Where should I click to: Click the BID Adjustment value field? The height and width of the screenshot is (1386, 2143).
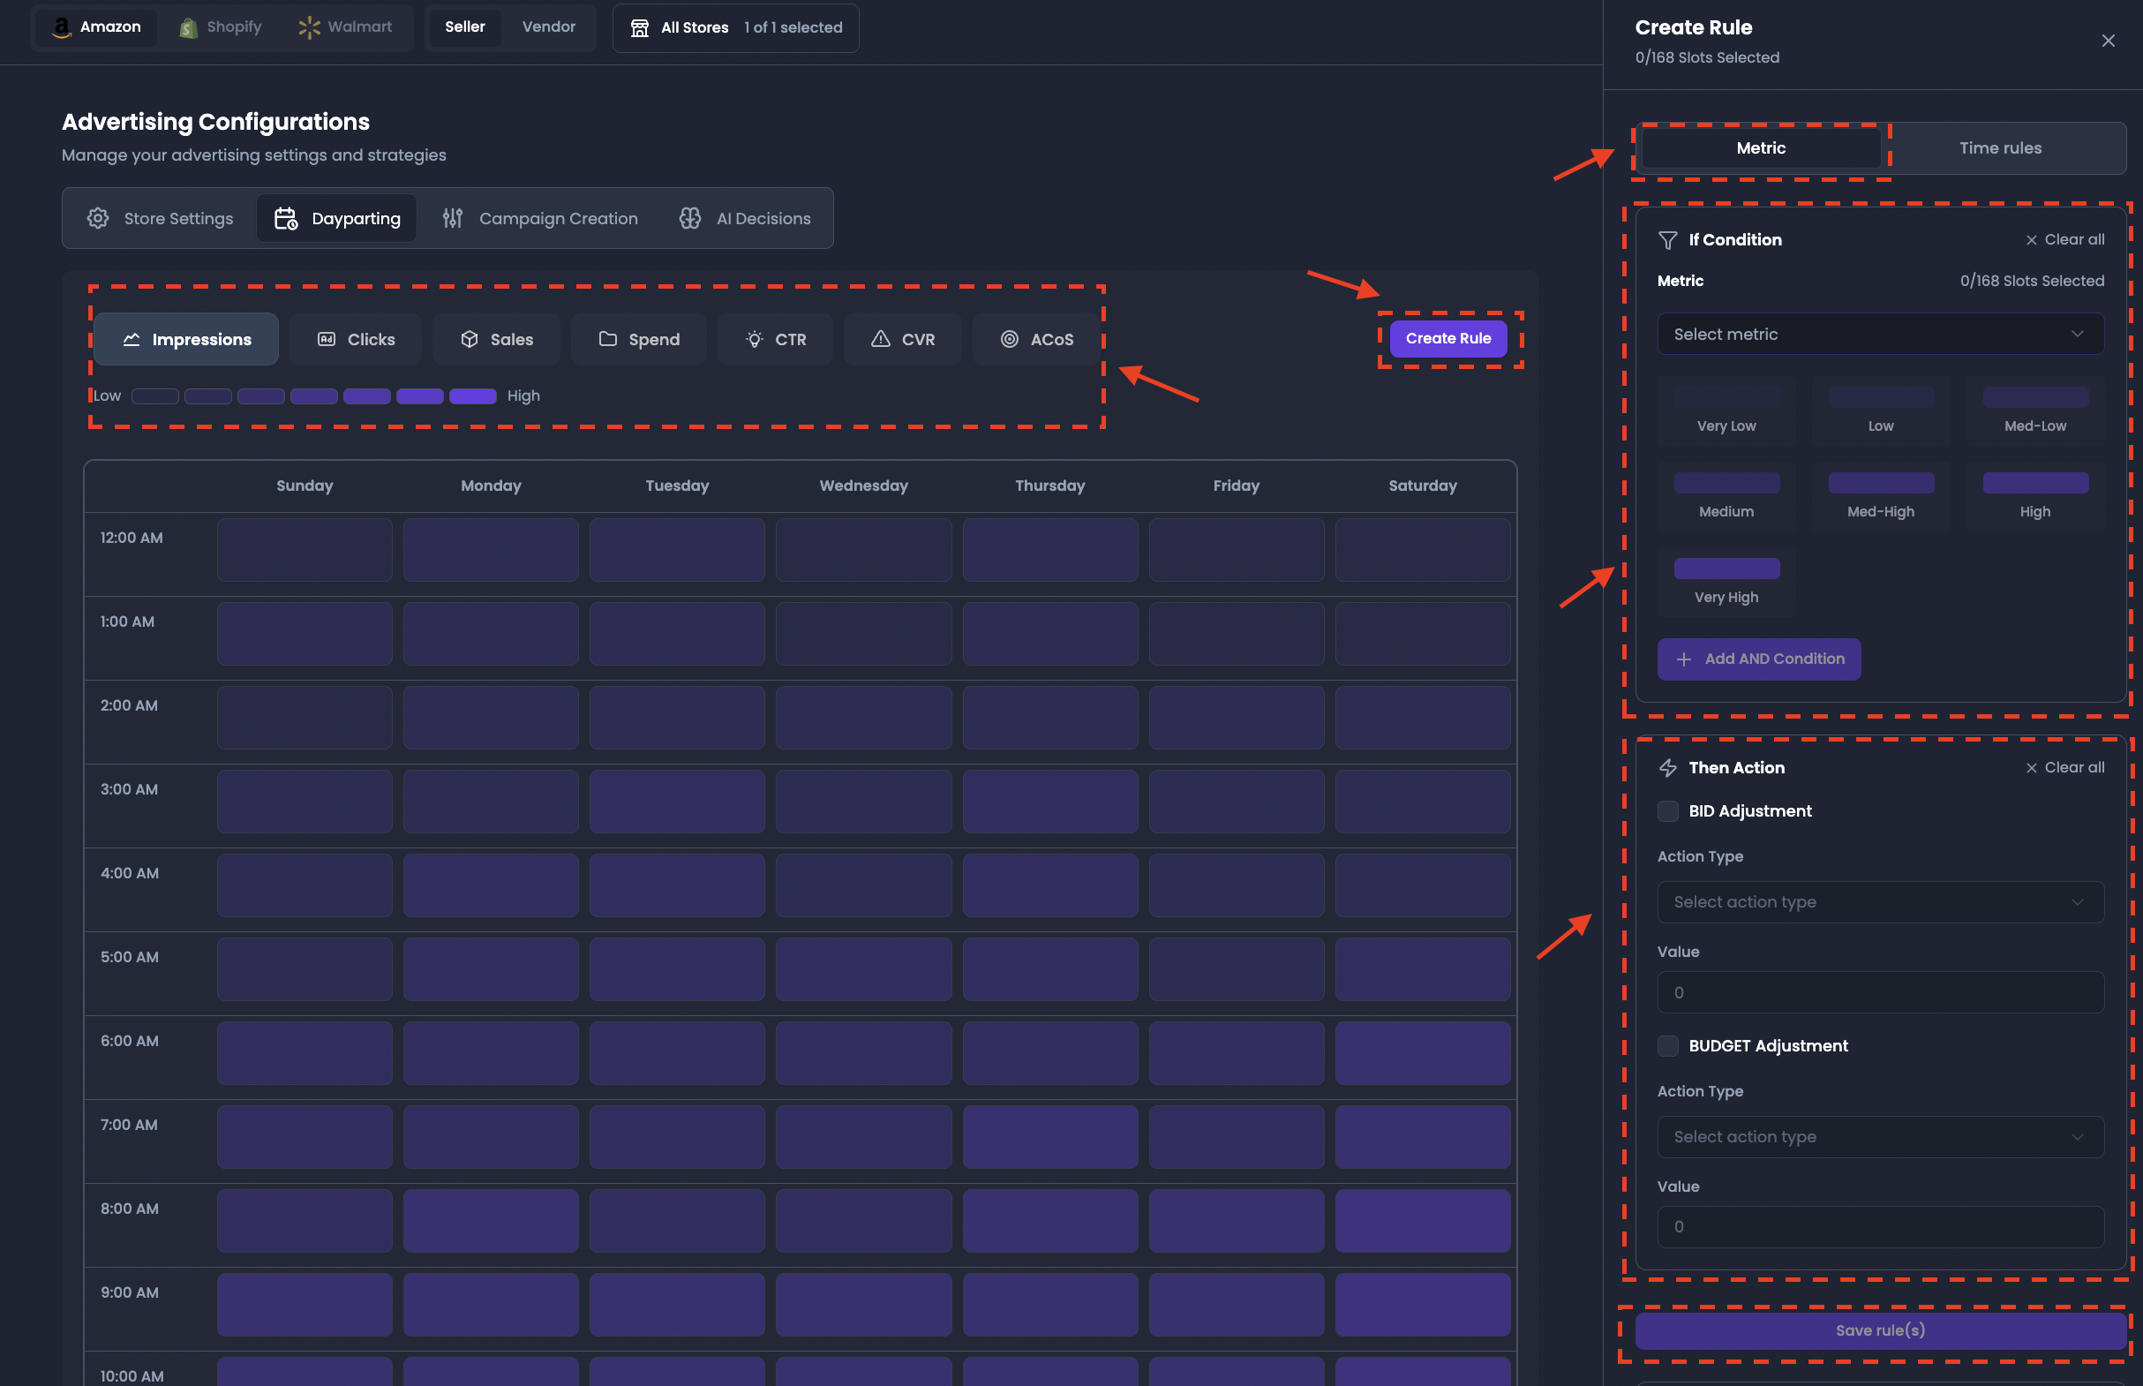coord(1880,991)
